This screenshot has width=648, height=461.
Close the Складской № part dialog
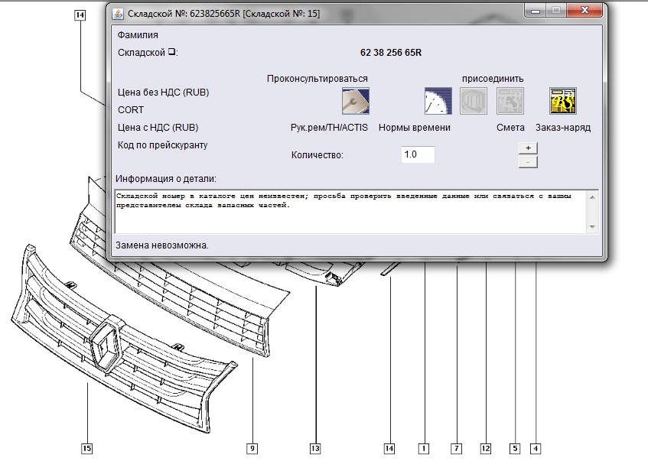583,11
